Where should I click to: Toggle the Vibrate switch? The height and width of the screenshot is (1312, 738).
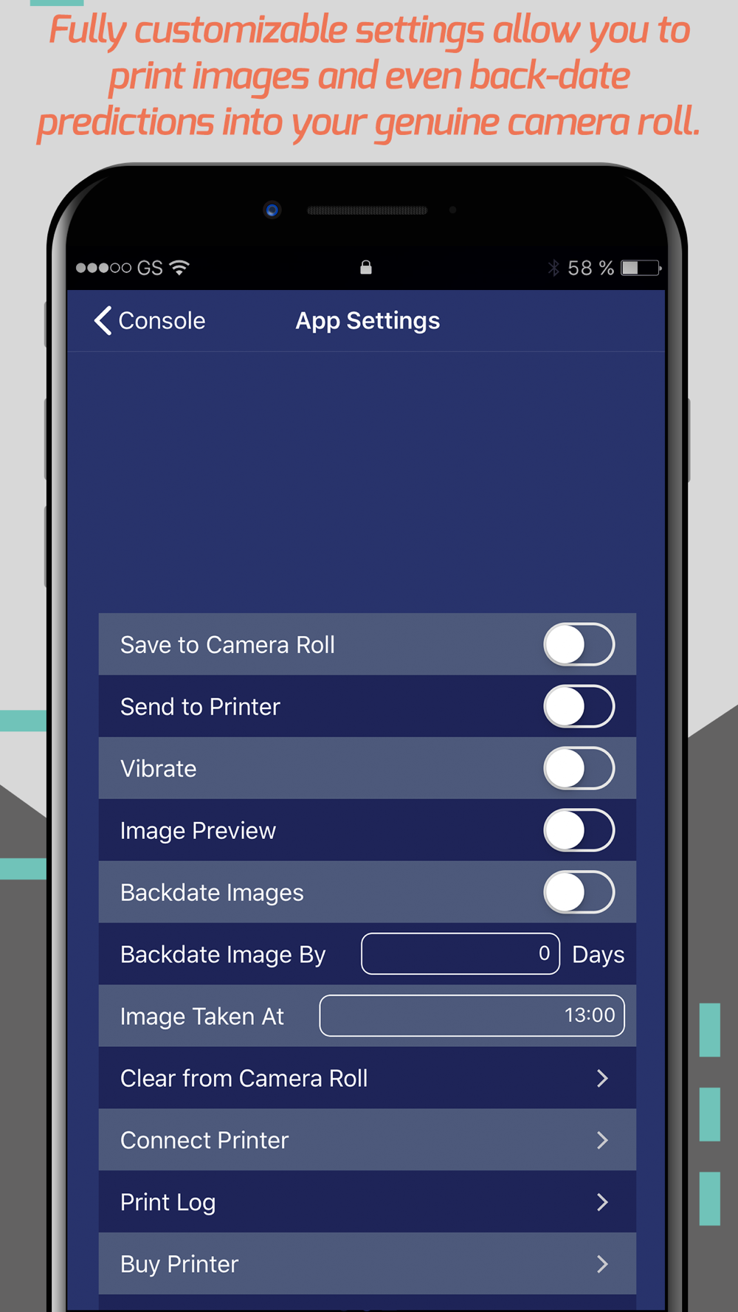(x=579, y=768)
